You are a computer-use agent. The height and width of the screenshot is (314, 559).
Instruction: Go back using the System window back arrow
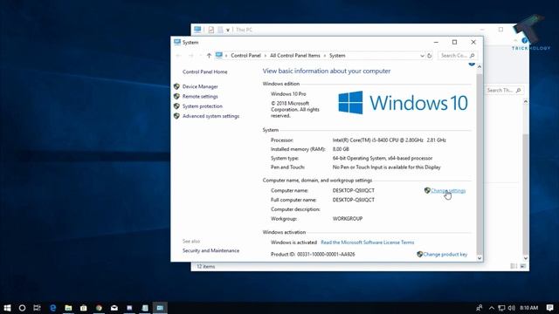[178, 56]
